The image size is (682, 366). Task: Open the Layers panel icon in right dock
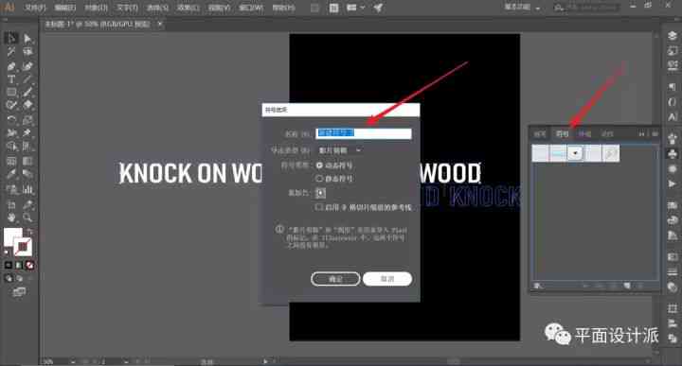click(673, 36)
